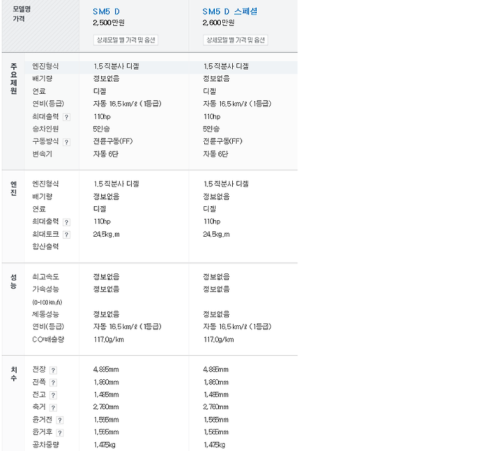Click 연료 label in 주요제원 section
Screen dimensions: 479x451
pyautogui.click(x=39, y=91)
